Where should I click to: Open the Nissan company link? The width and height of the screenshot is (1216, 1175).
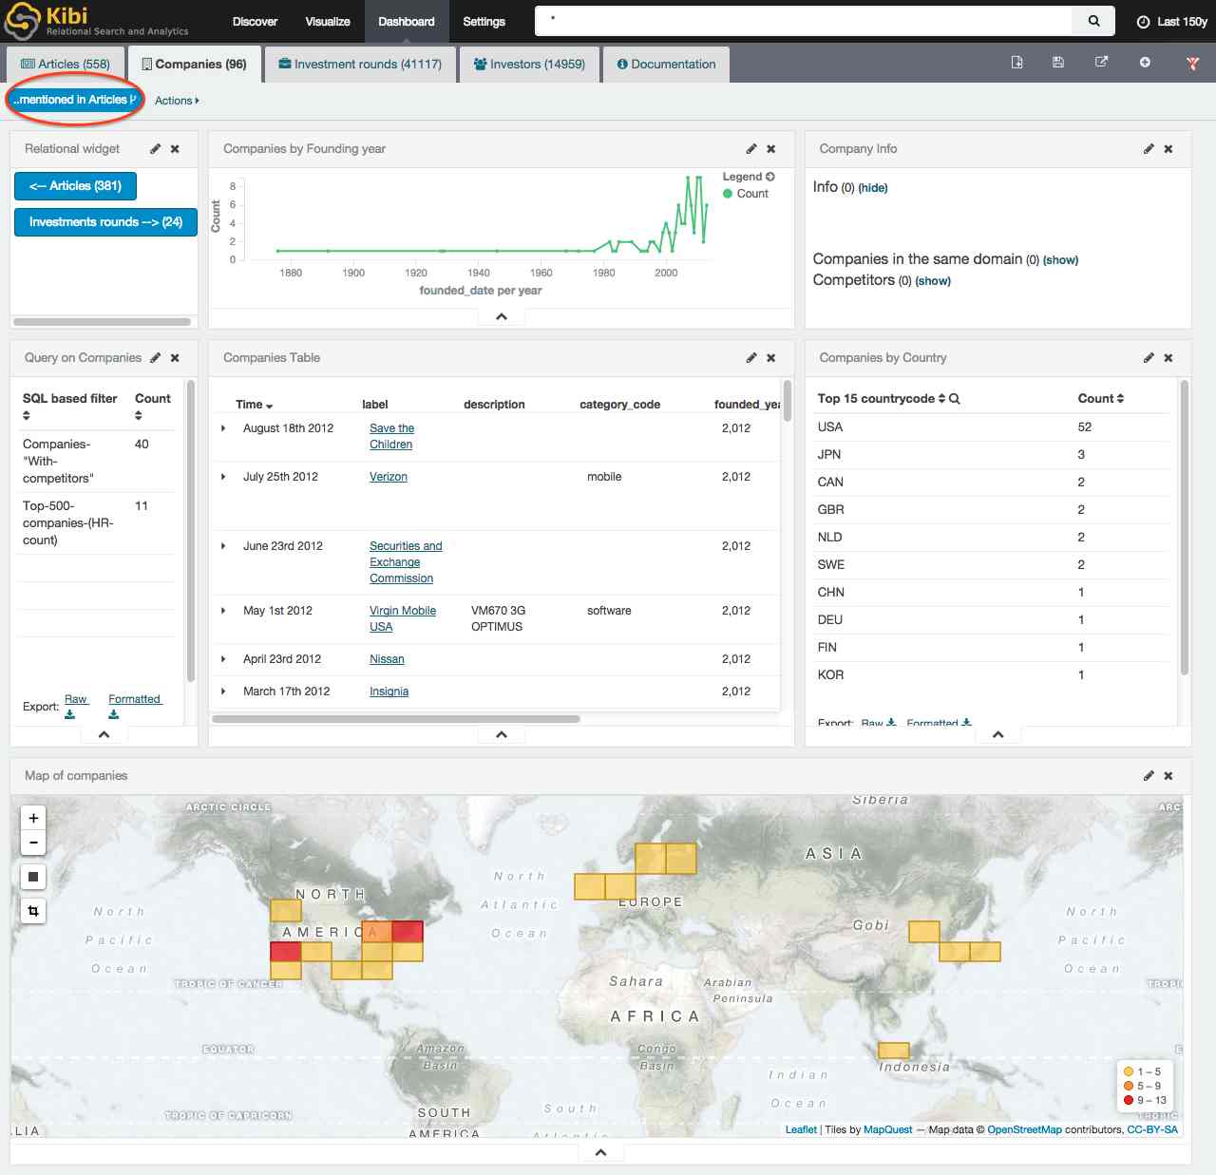387,659
